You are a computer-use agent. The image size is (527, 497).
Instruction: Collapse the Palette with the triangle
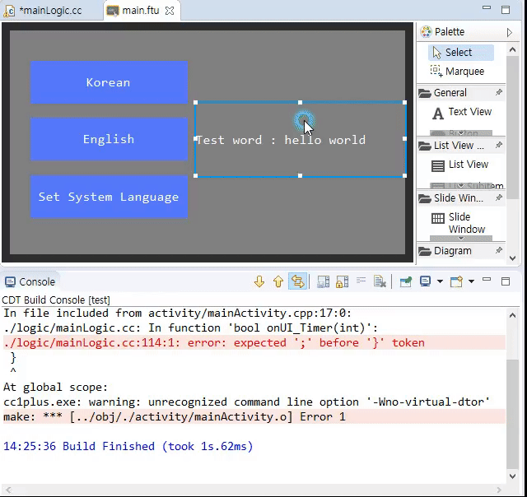[x=510, y=32]
